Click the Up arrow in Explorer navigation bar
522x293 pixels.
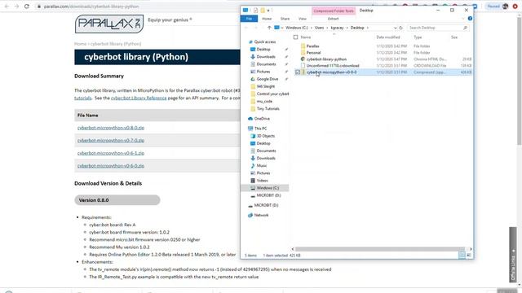(269, 28)
